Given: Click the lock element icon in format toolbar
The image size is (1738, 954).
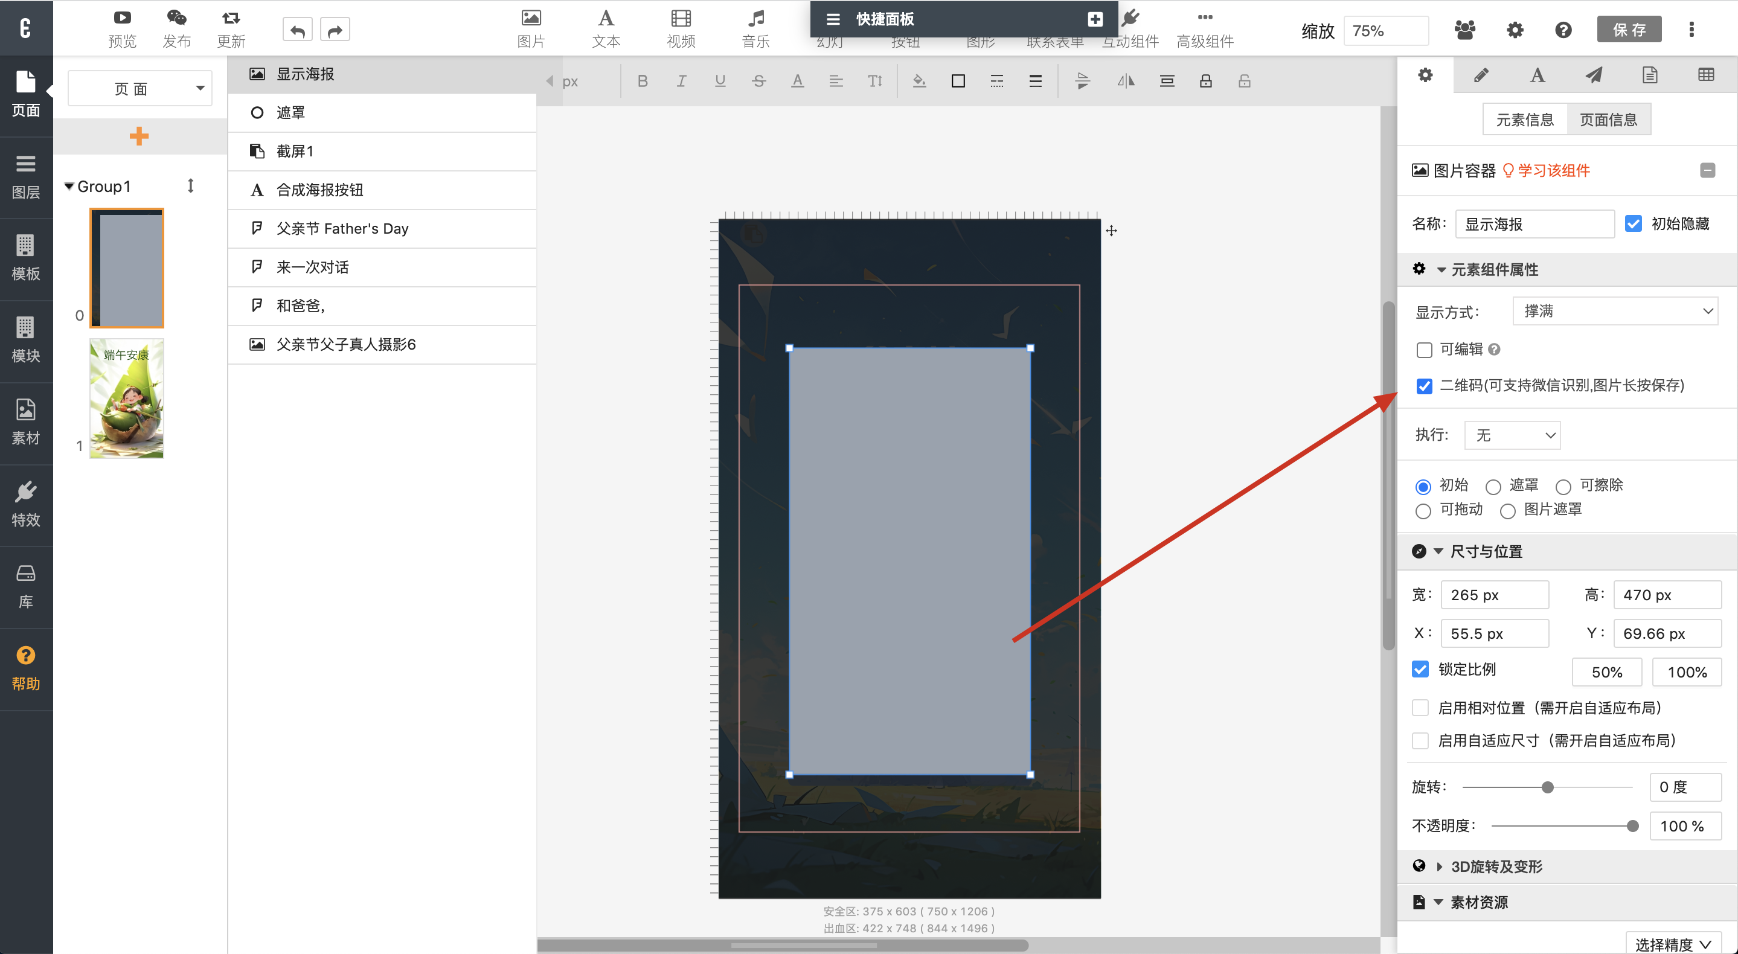Looking at the screenshot, I should [x=1205, y=81].
